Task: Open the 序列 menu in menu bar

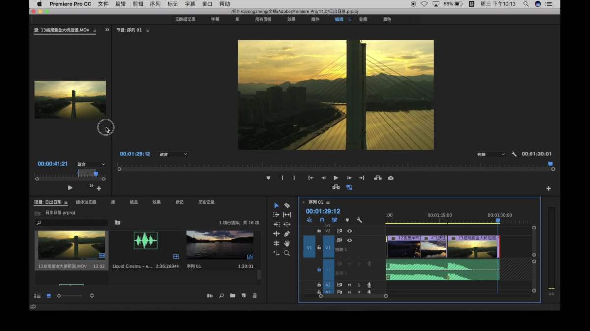Action: pyautogui.click(x=155, y=4)
